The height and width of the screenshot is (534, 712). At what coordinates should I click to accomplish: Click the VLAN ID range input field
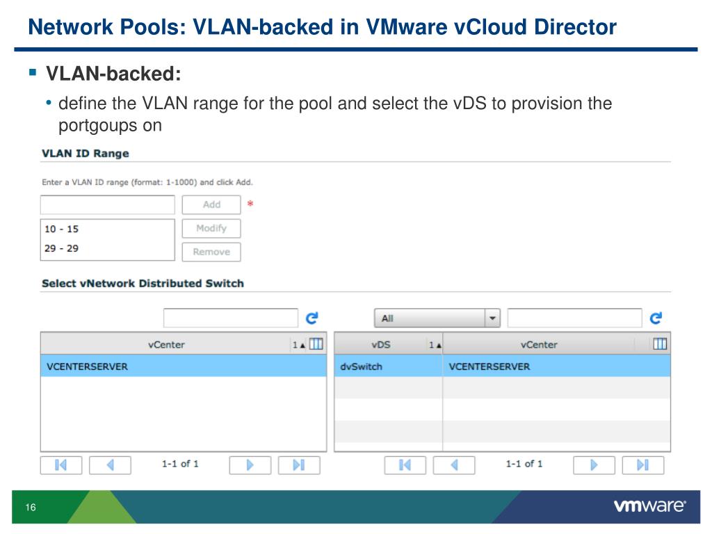pos(108,205)
